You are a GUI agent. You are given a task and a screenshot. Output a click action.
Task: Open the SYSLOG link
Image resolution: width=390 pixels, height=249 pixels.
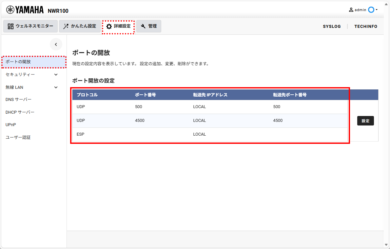pyautogui.click(x=332, y=26)
